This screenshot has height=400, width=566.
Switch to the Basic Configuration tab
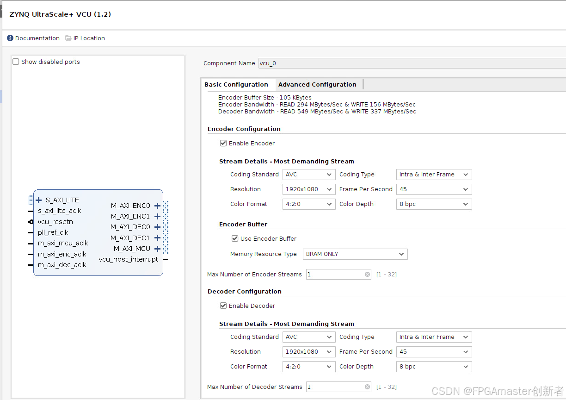[236, 85]
